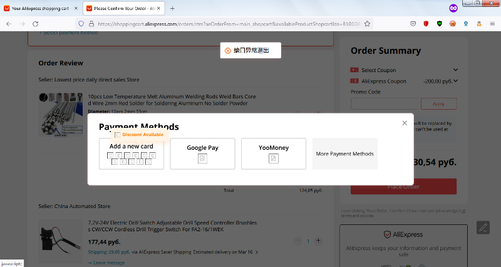Close the shopping cart browser tab
The width and height of the screenshot is (501, 267).
[76, 8]
